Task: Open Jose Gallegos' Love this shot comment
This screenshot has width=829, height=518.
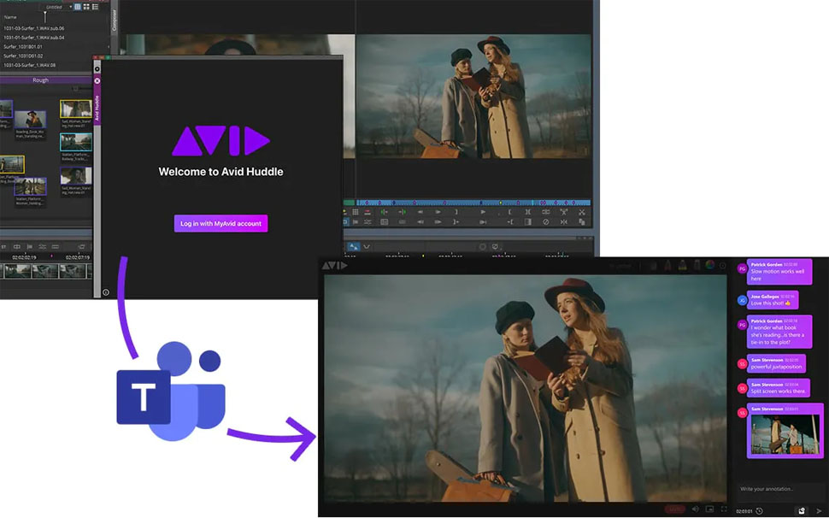Action: tap(773, 300)
